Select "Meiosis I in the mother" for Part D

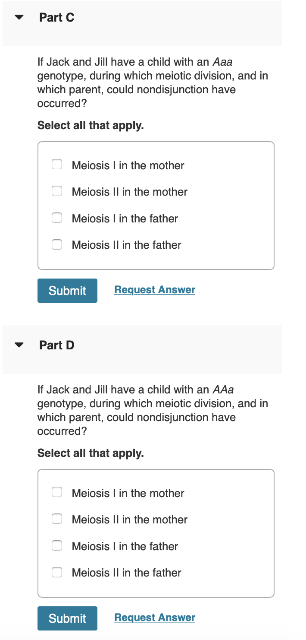point(56,492)
